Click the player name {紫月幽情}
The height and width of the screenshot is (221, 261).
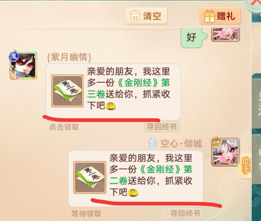(69, 57)
